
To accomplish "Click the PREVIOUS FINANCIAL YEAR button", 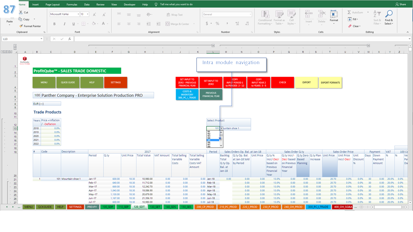I will [211, 94].
